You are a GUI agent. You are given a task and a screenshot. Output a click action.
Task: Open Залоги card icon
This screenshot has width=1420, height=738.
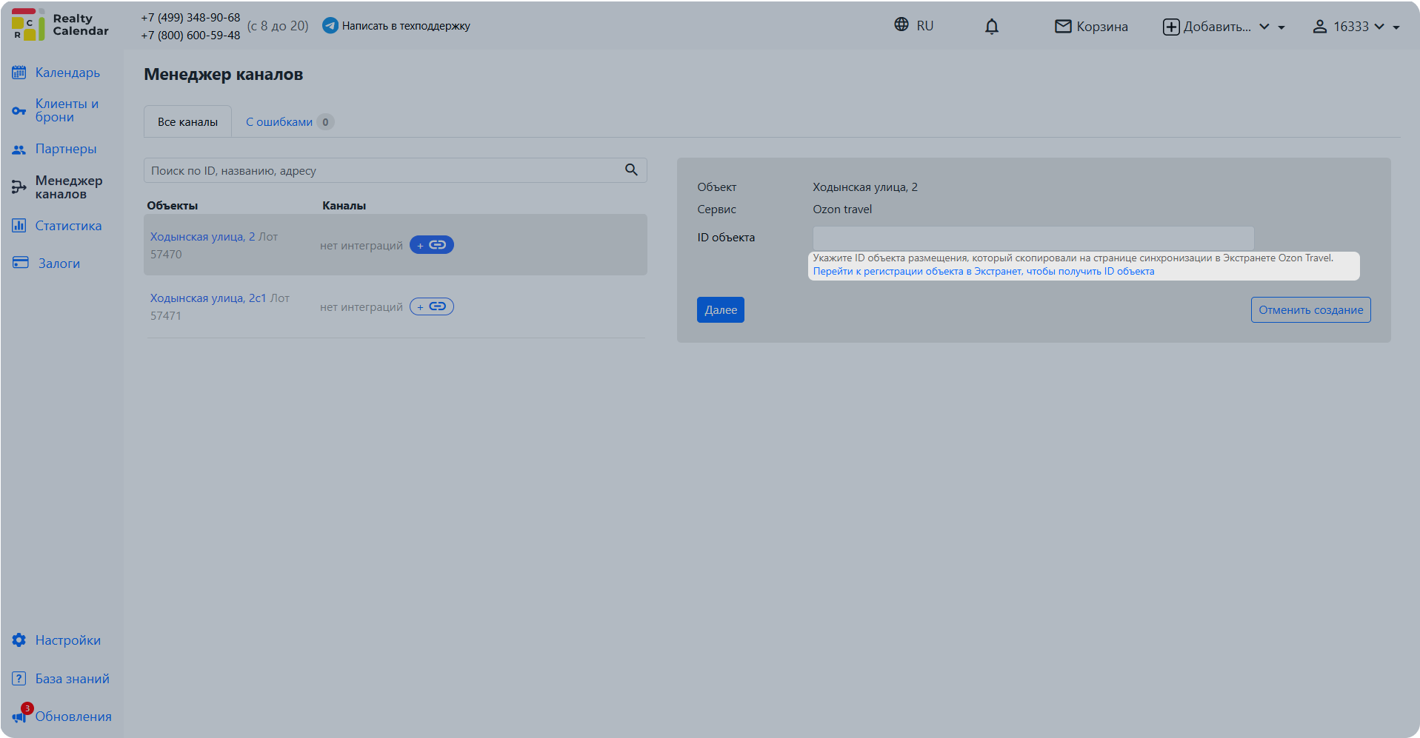pos(21,263)
